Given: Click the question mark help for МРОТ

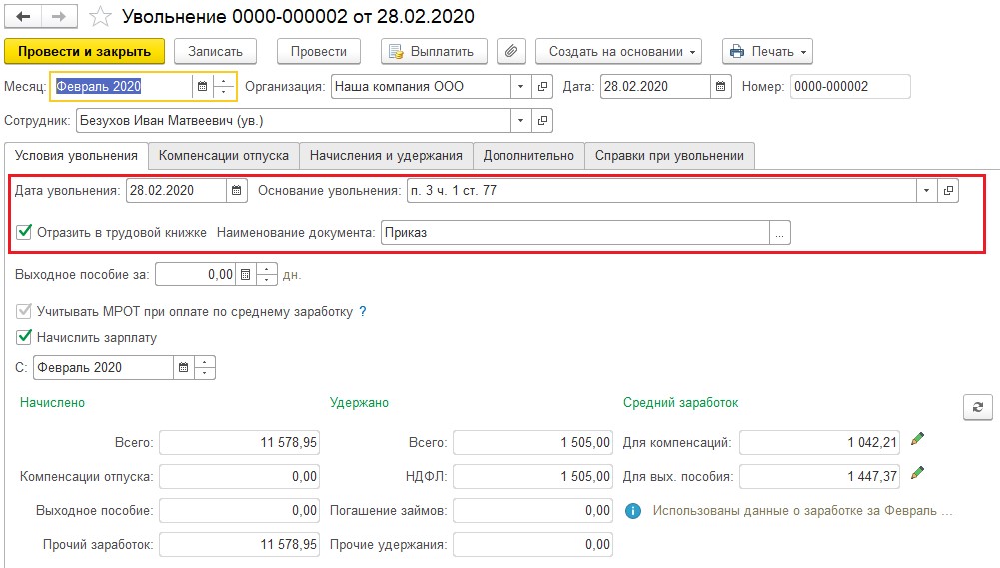Looking at the screenshot, I should (363, 311).
